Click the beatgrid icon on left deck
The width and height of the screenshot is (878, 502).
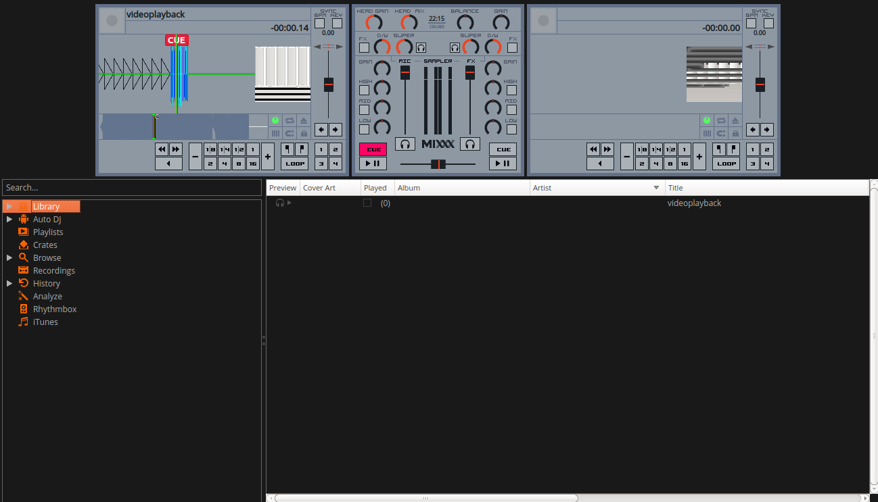[275, 133]
